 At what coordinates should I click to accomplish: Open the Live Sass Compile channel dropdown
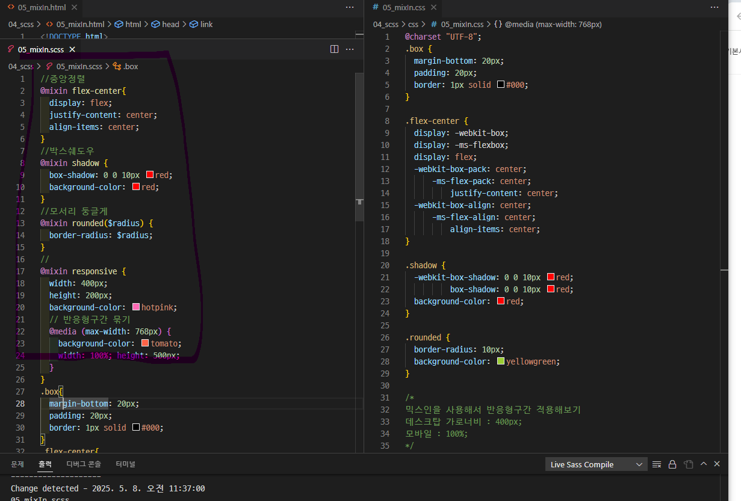click(596, 464)
